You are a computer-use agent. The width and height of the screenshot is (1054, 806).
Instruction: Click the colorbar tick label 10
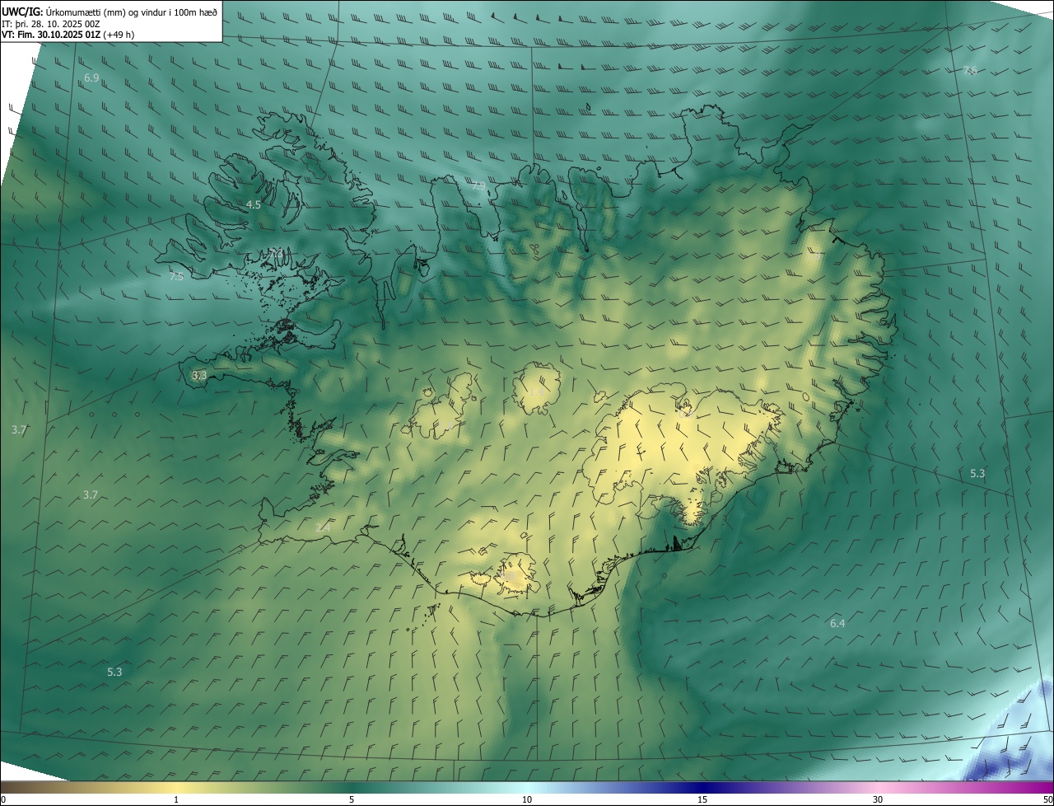tap(527, 800)
